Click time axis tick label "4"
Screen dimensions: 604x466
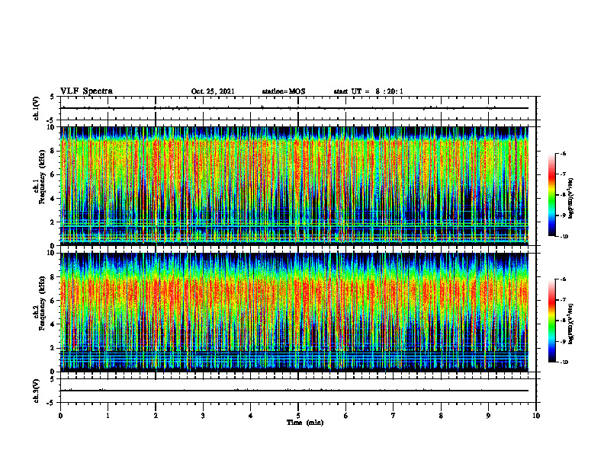251,416
